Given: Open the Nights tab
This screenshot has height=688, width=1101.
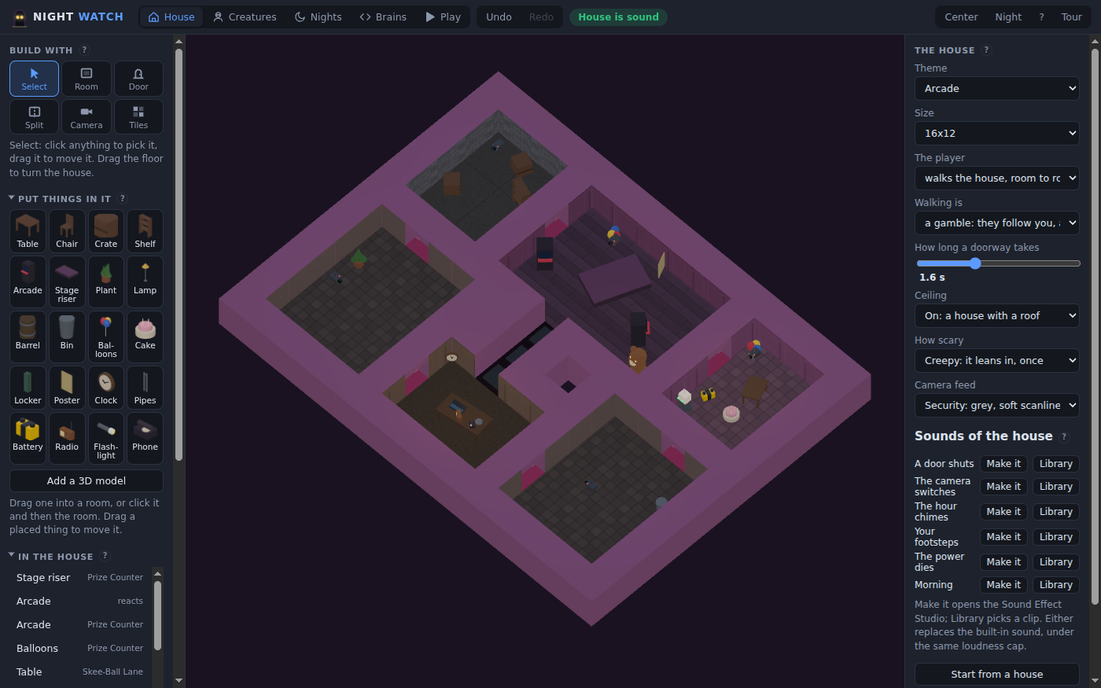Looking at the screenshot, I should (319, 17).
